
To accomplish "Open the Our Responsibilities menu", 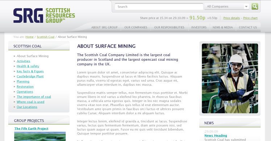I will pyautogui.click(x=169, y=27).
